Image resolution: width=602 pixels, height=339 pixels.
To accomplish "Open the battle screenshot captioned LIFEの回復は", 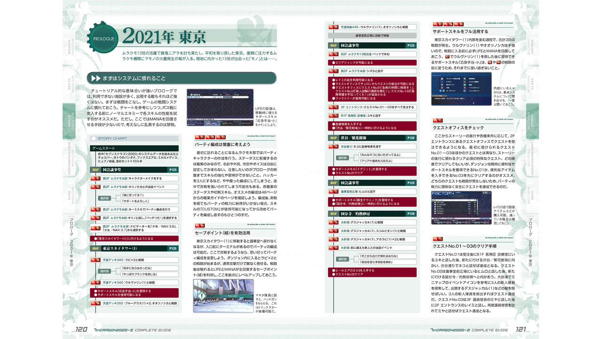I will click(x=220, y=107).
